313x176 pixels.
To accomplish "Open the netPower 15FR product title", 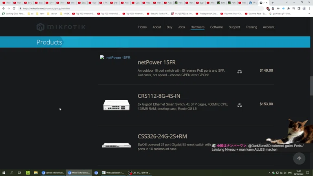I will click(x=156, y=62).
